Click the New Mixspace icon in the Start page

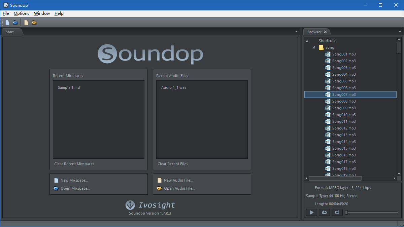[56, 180]
